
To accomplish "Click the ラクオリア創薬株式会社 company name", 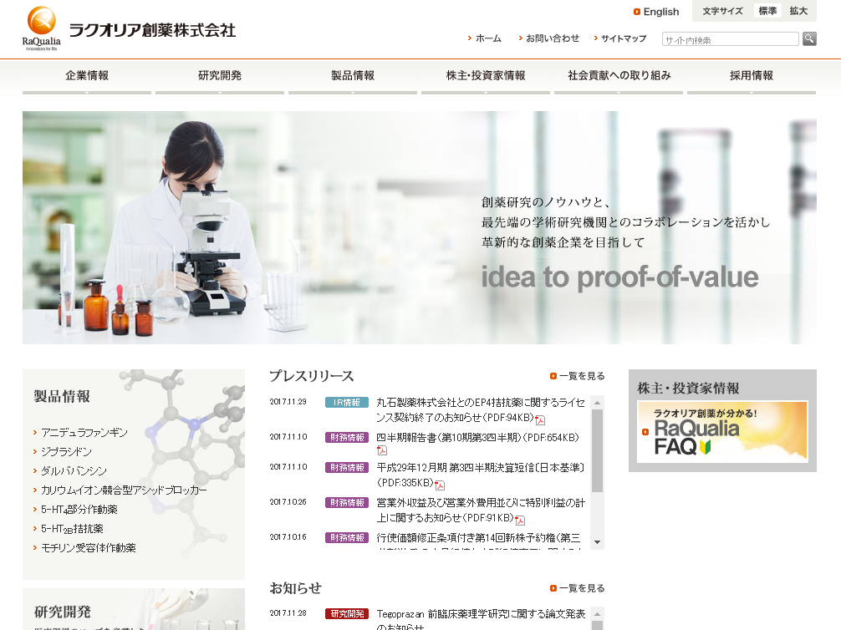I will [x=152, y=30].
